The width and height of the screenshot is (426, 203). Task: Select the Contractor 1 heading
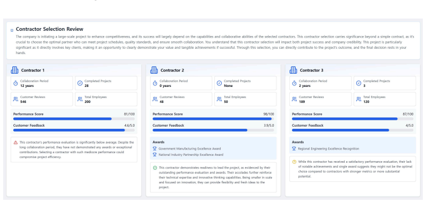33,70
